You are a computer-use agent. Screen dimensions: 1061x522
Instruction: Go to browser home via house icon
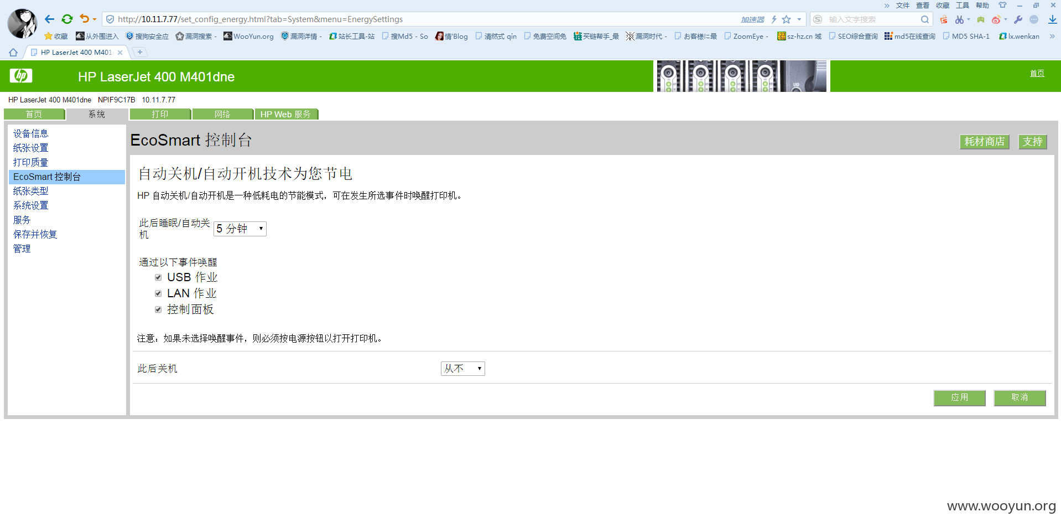pos(13,52)
